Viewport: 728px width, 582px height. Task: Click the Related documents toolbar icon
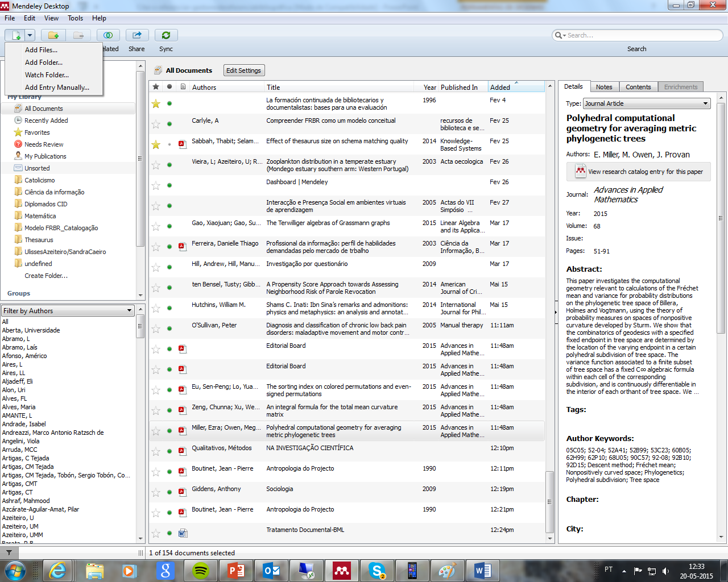[x=108, y=35]
